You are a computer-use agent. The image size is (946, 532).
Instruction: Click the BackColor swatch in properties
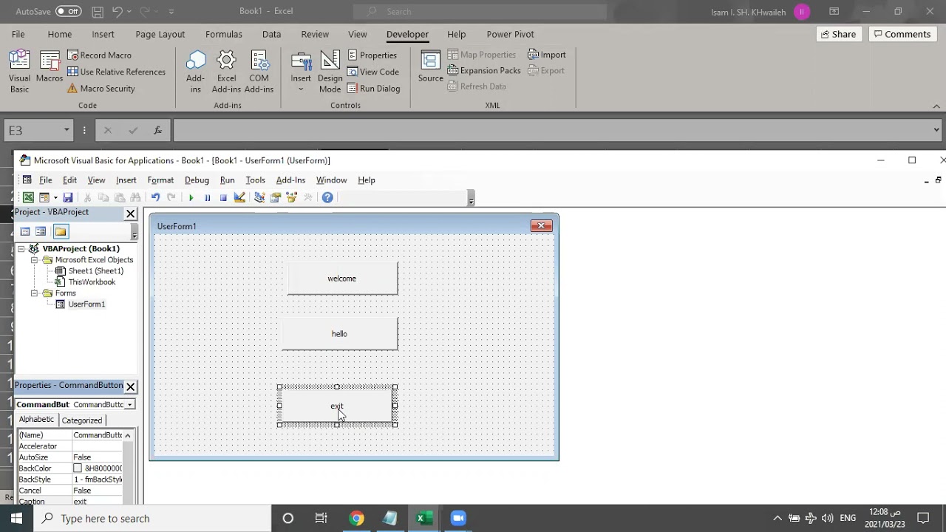point(78,468)
